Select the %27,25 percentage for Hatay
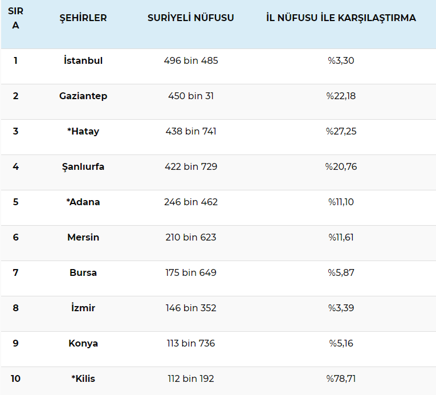 coord(341,131)
